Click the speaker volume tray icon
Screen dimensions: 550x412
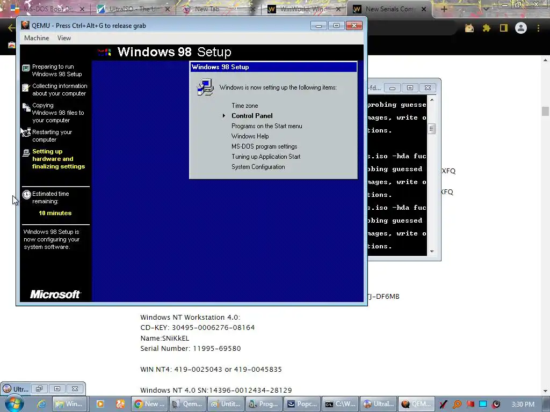pyautogui.click(x=496, y=404)
